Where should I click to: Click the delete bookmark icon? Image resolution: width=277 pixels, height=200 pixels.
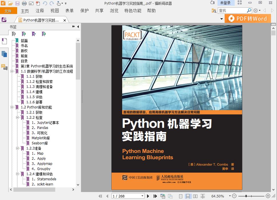(x=14, y=34)
